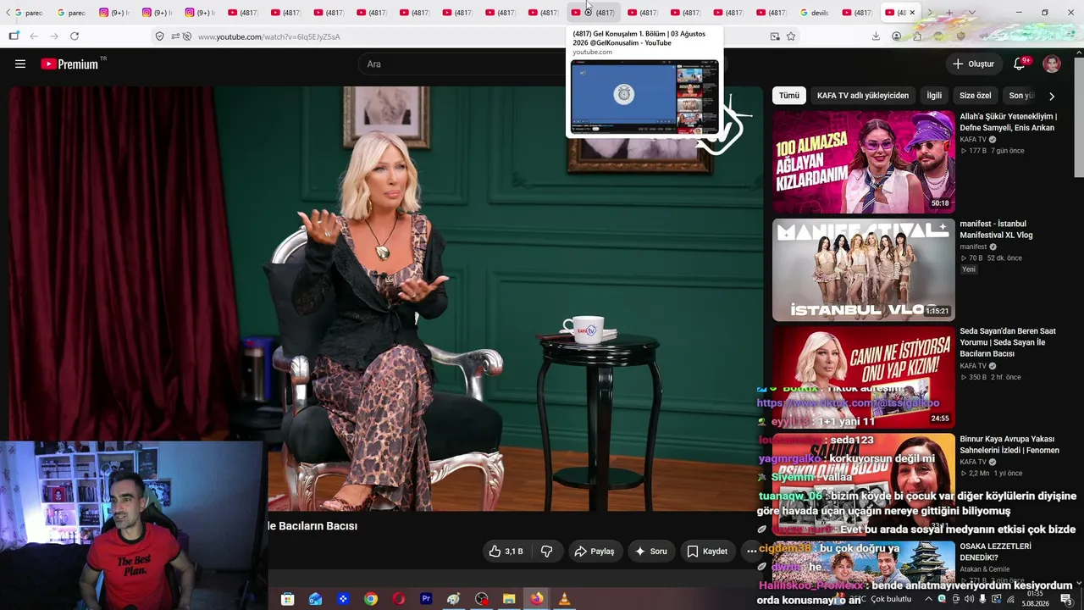
Task: Open Seda Sayan 'Canın Ne İstiyorsa' thumbnail
Action: pyautogui.click(x=863, y=377)
